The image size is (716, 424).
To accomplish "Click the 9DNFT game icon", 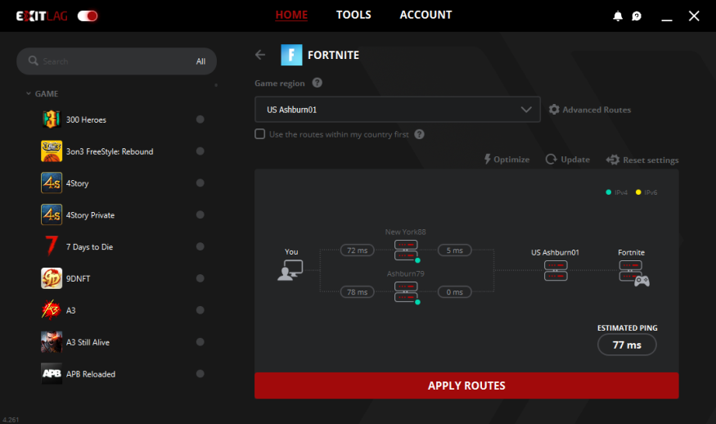I will coord(52,278).
